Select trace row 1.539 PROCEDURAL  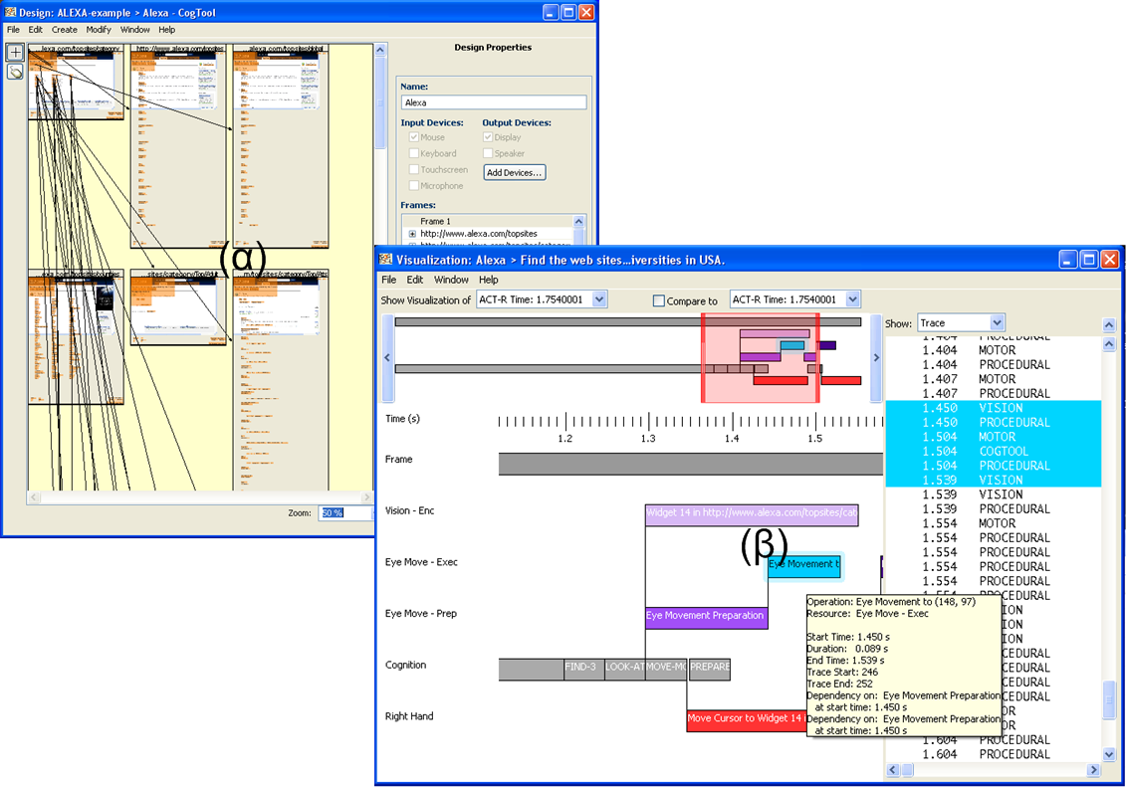(994, 509)
